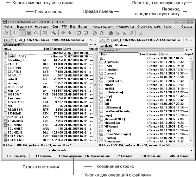Click F5 Копирование button
Viewport: 196px width, 177px height.
70,156
